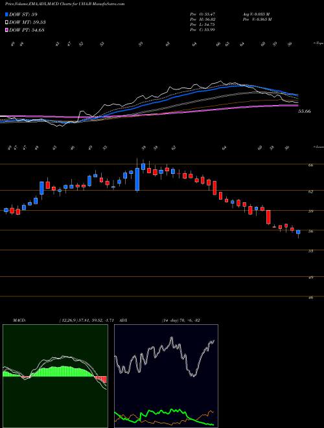Image resolution: width=324 pixels, height=428 pixels.
Task: Click the 59 price axis label
Action: click(310, 211)
